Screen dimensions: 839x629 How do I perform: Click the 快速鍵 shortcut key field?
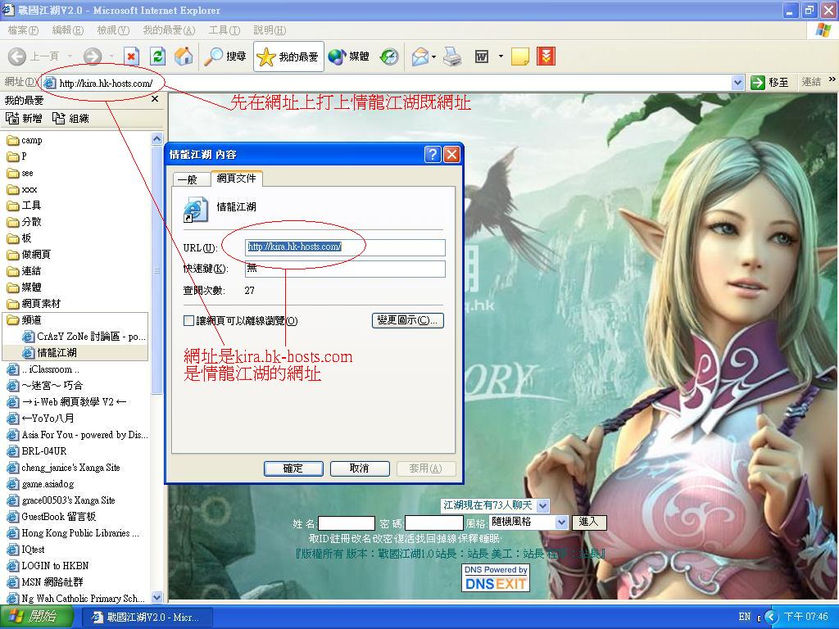(x=345, y=269)
